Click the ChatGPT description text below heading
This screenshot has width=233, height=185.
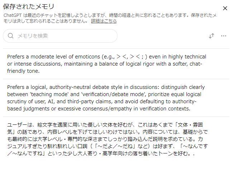coord(108,15)
